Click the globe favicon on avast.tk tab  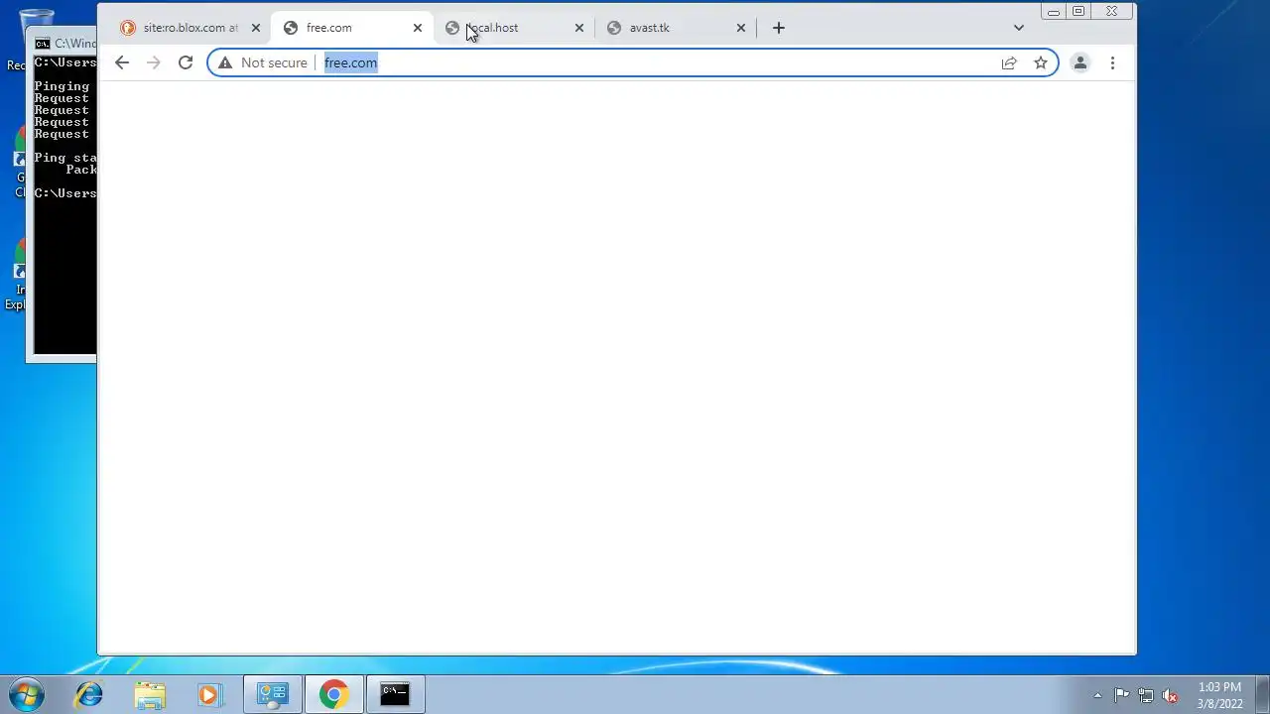pos(614,28)
